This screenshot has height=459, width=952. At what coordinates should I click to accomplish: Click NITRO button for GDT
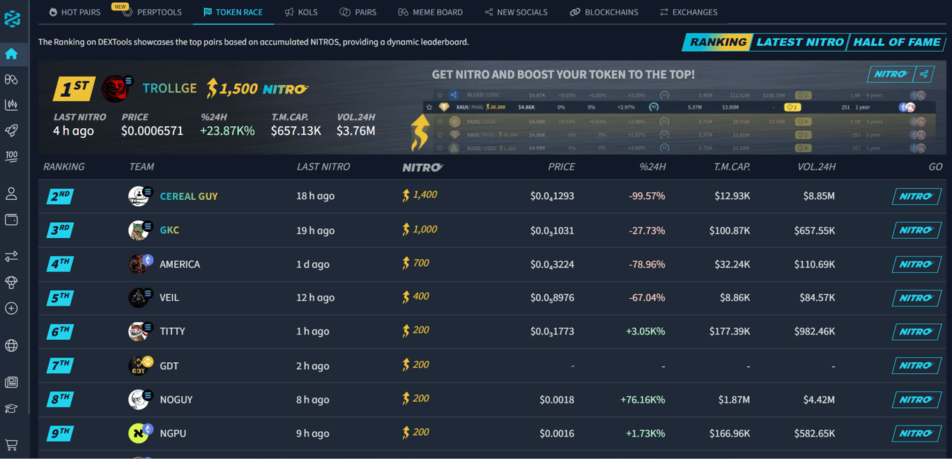pyautogui.click(x=916, y=365)
